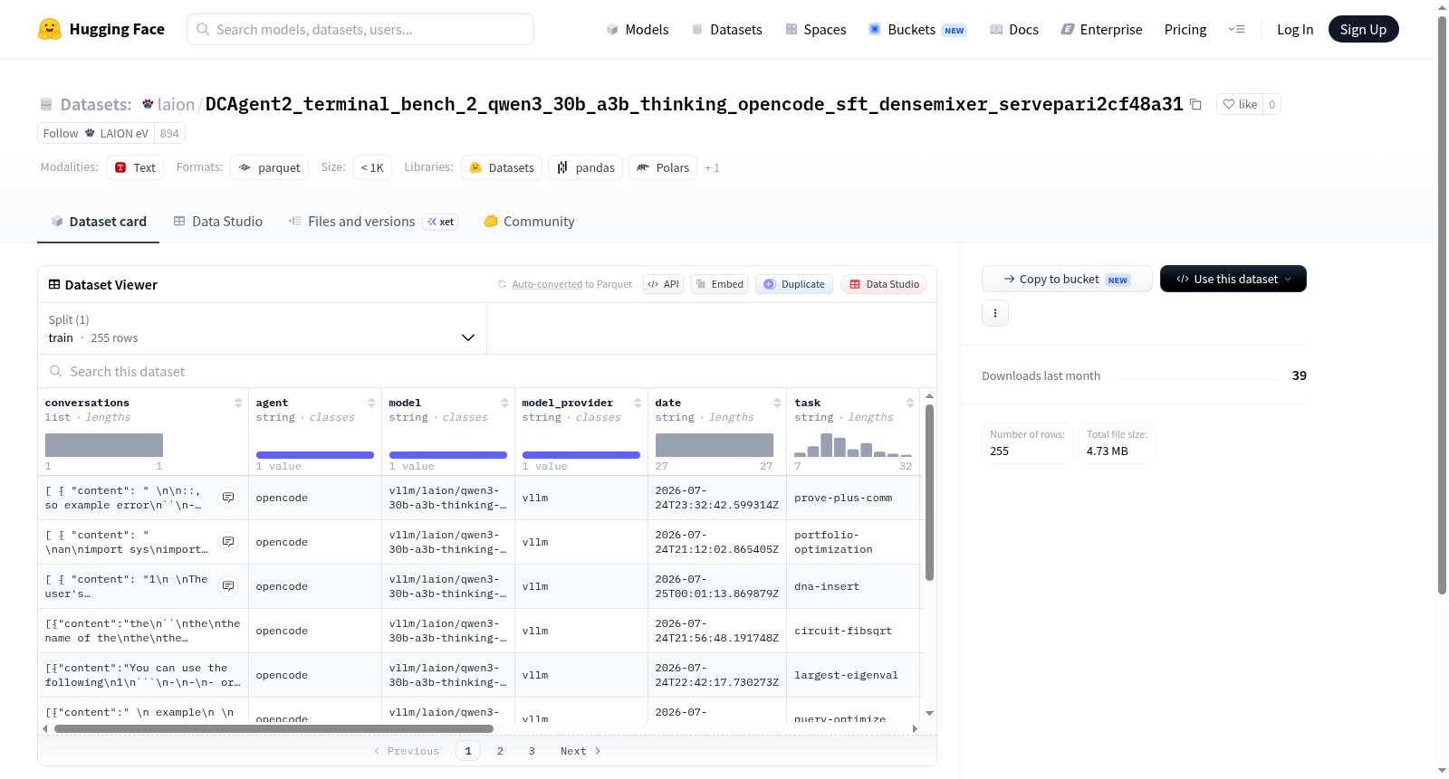
Task: Click the Duplicate button
Action: tap(793, 284)
